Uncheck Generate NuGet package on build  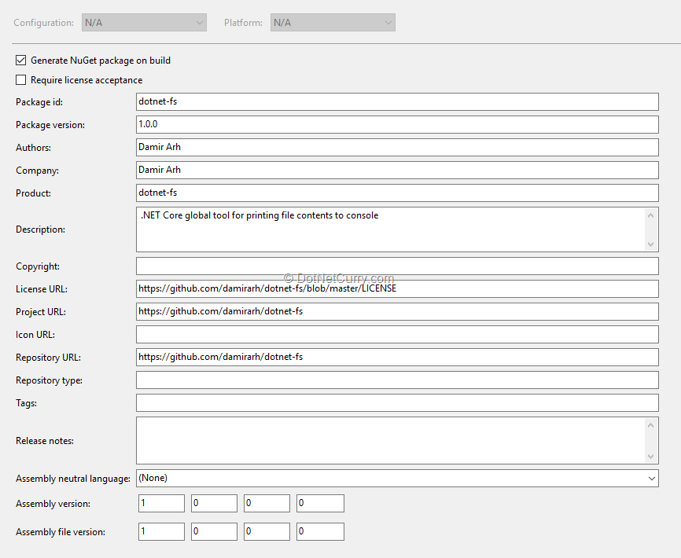pos(21,61)
